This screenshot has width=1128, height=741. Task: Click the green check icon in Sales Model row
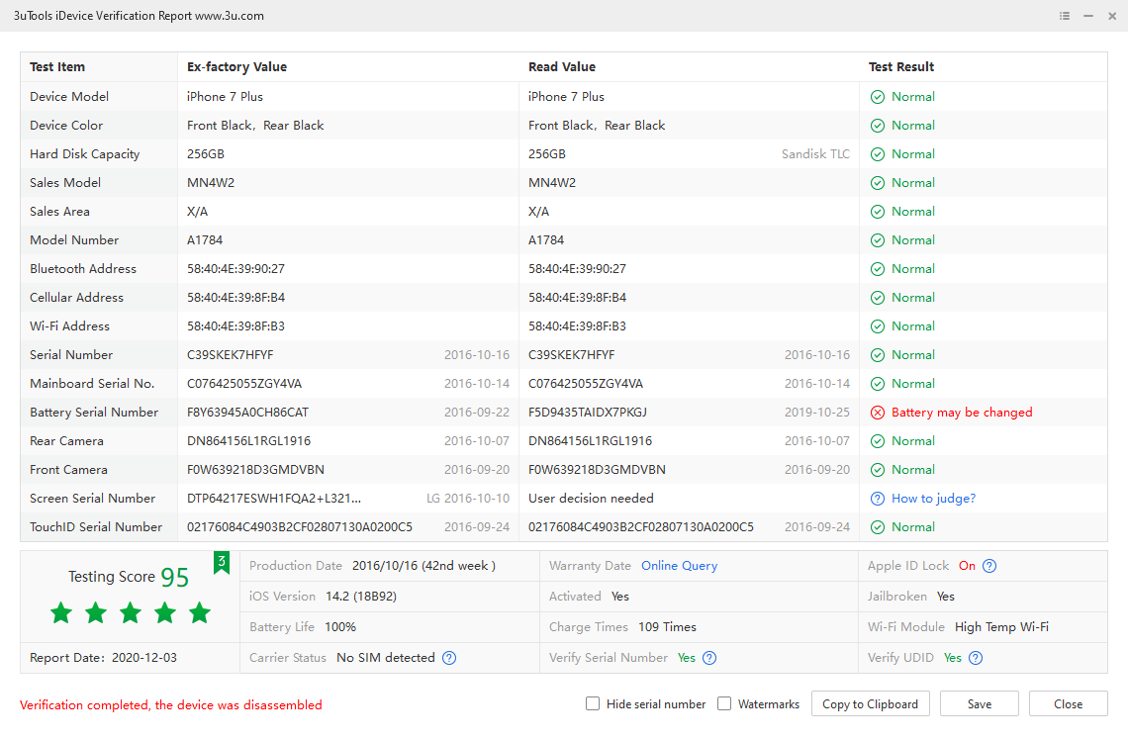pos(878,183)
